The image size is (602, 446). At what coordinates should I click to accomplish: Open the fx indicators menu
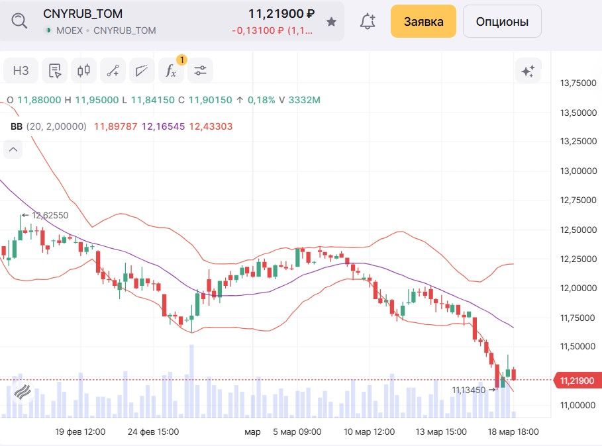coord(171,71)
